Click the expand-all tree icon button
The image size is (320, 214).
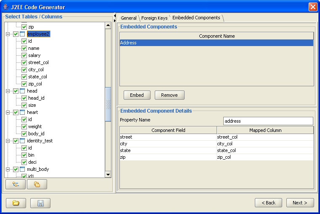coord(16,184)
